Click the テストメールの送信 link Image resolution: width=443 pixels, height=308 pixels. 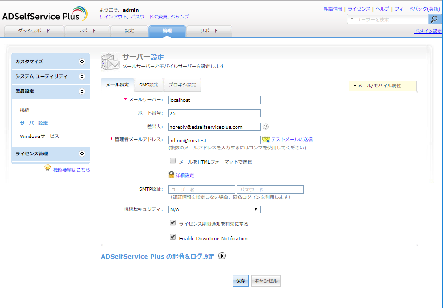point(292,140)
